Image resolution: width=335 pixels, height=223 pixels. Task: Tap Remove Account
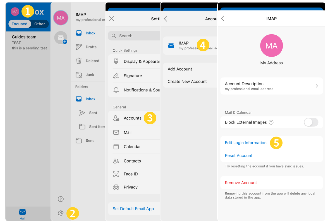(x=241, y=183)
